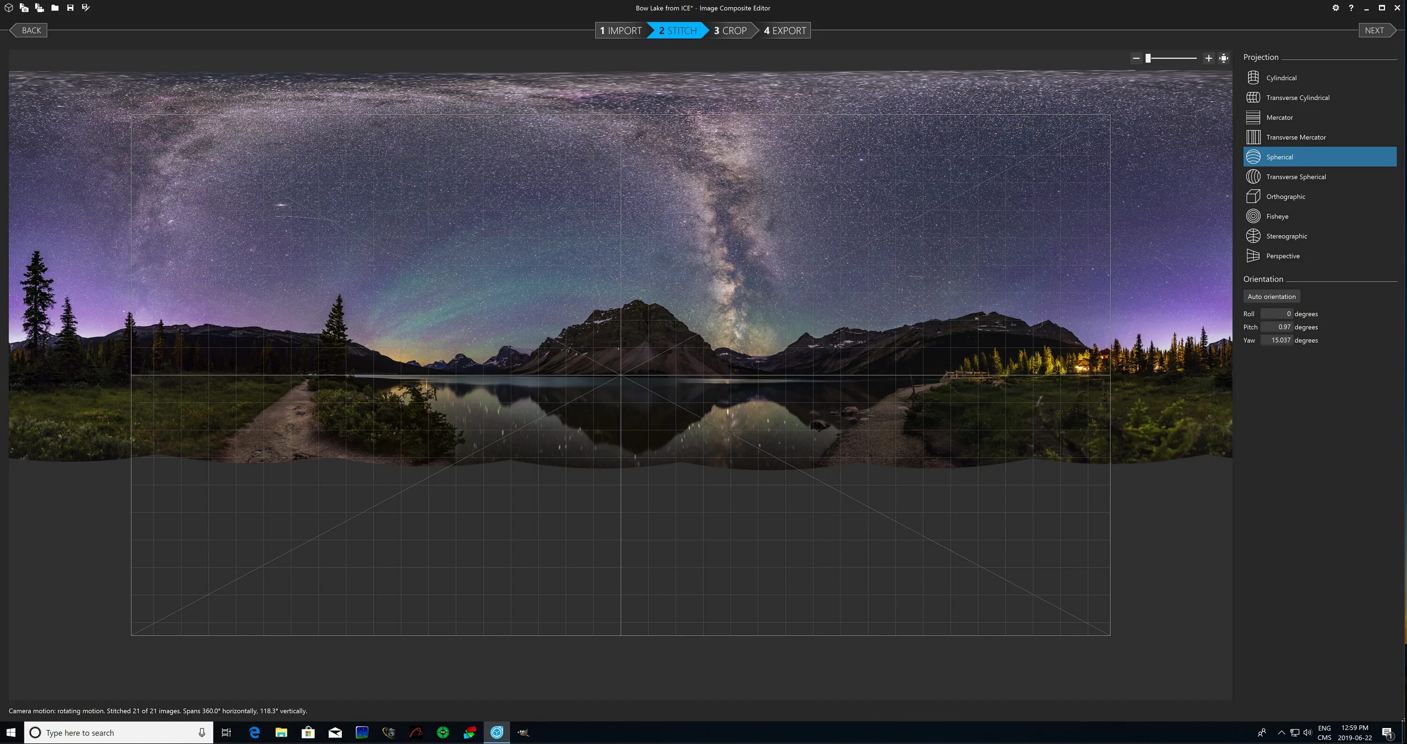
Task: Switch to Transverse Mercator projection
Action: coord(1295,137)
